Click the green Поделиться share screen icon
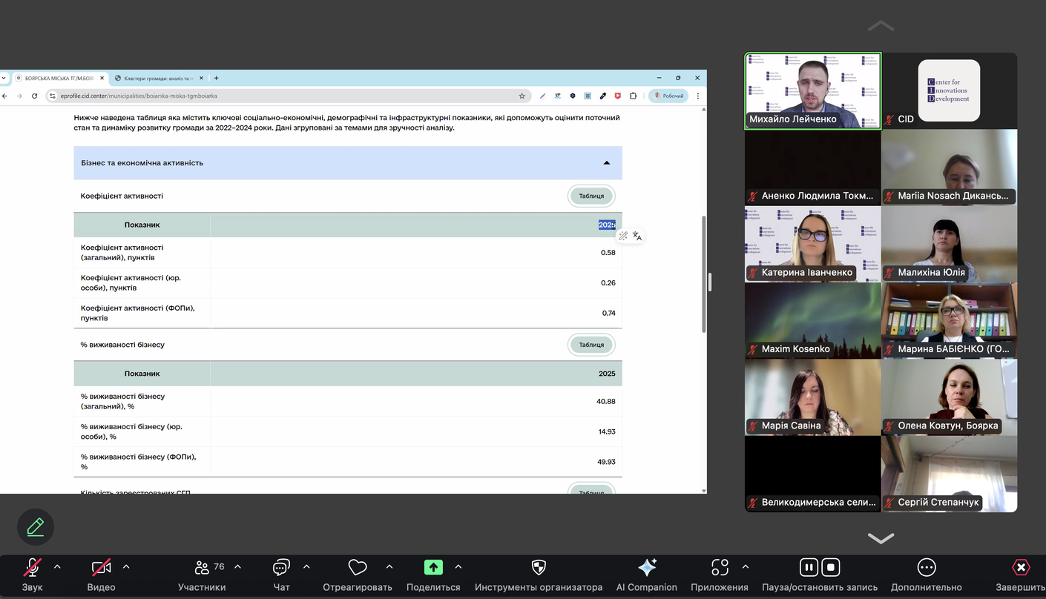The height and width of the screenshot is (599, 1046). (433, 568)
